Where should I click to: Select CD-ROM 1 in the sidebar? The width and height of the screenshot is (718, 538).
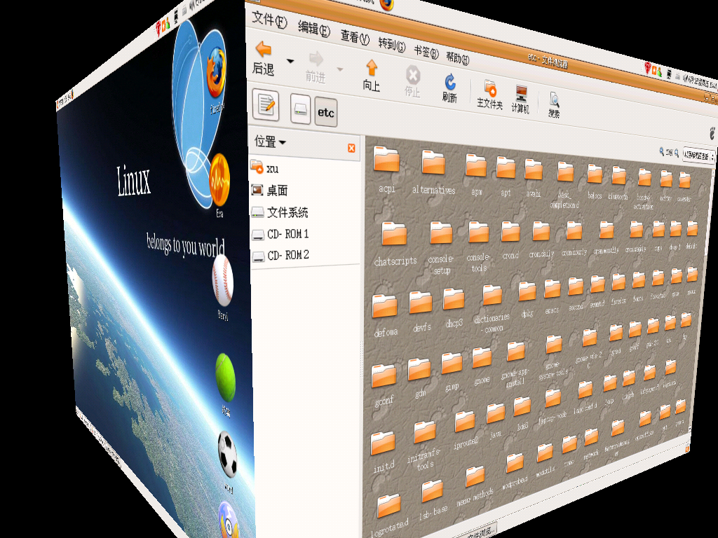280,234
